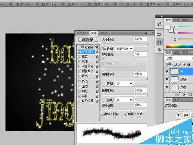The image size is (193, 145).
Task: Click the link layers icon
Action: tap(177, 95)
